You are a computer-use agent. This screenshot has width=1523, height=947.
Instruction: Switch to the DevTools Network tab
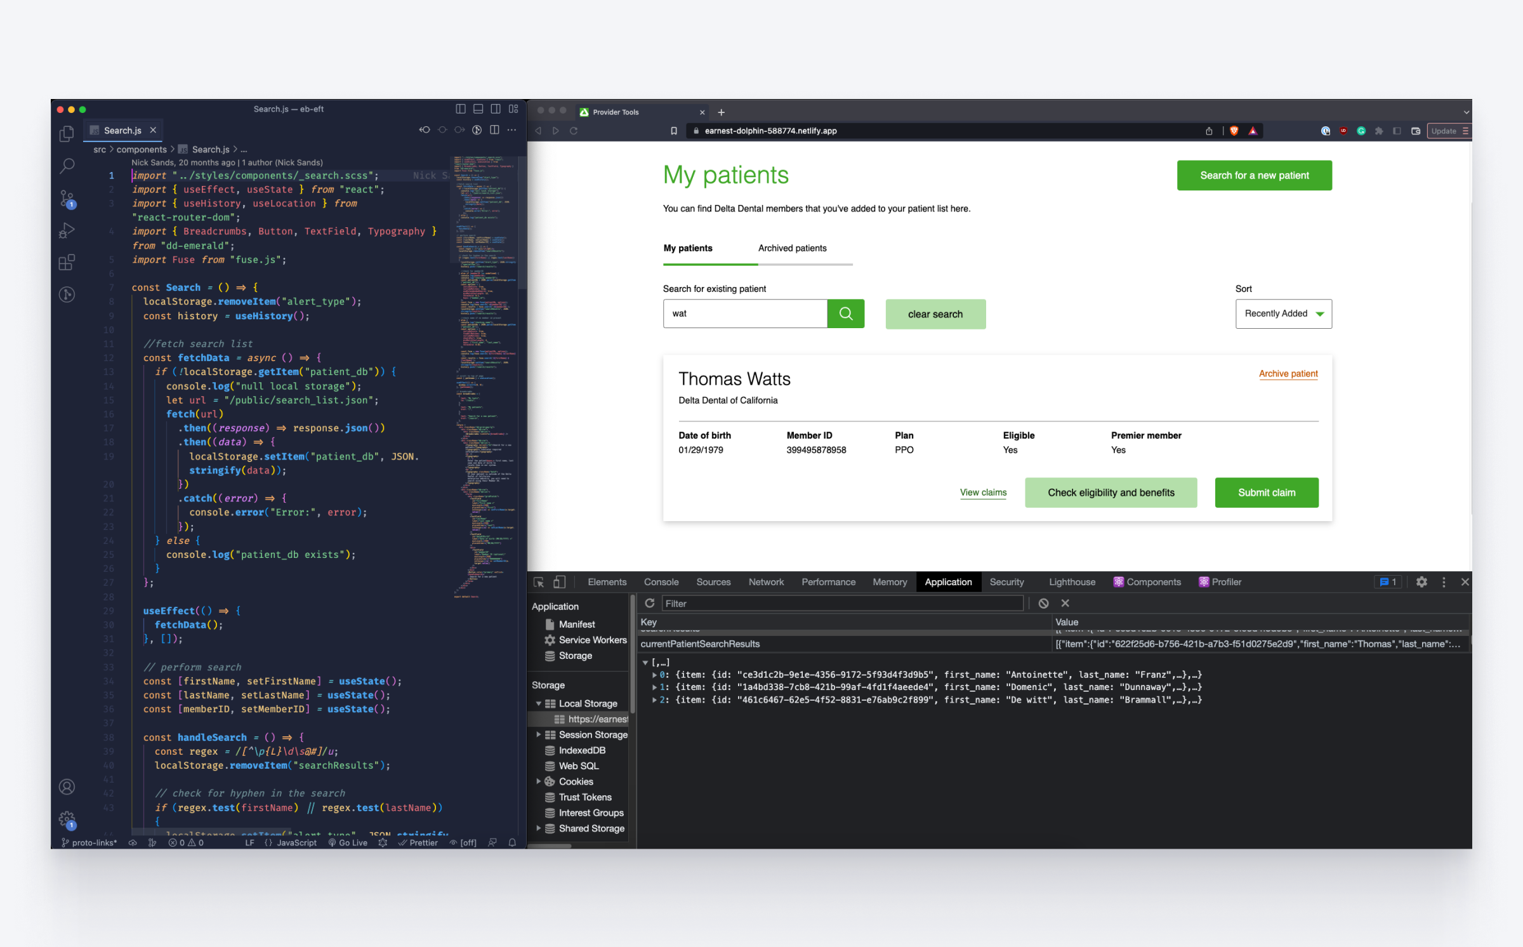(766, 582)
